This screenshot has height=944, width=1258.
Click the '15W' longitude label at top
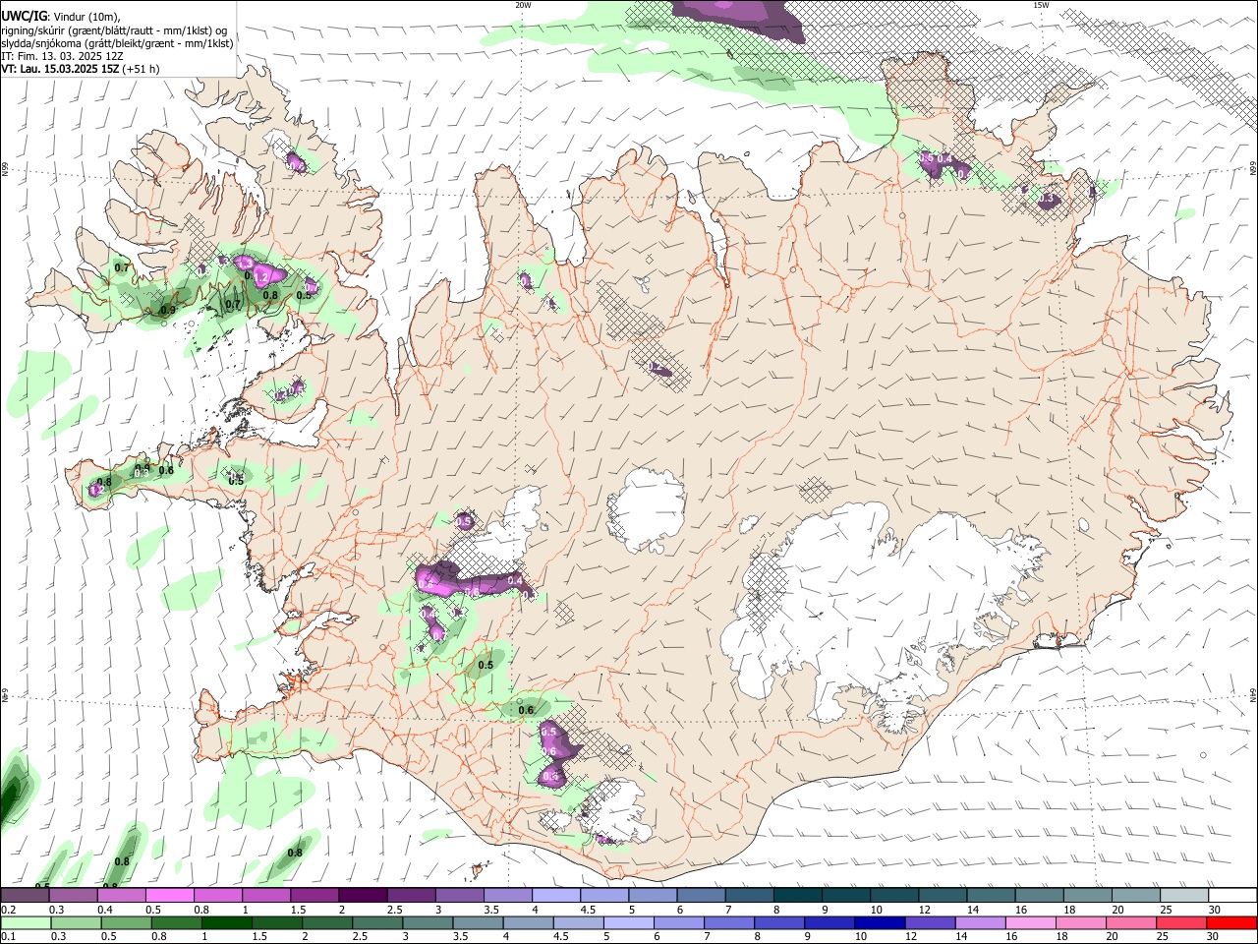point(1041,5)
